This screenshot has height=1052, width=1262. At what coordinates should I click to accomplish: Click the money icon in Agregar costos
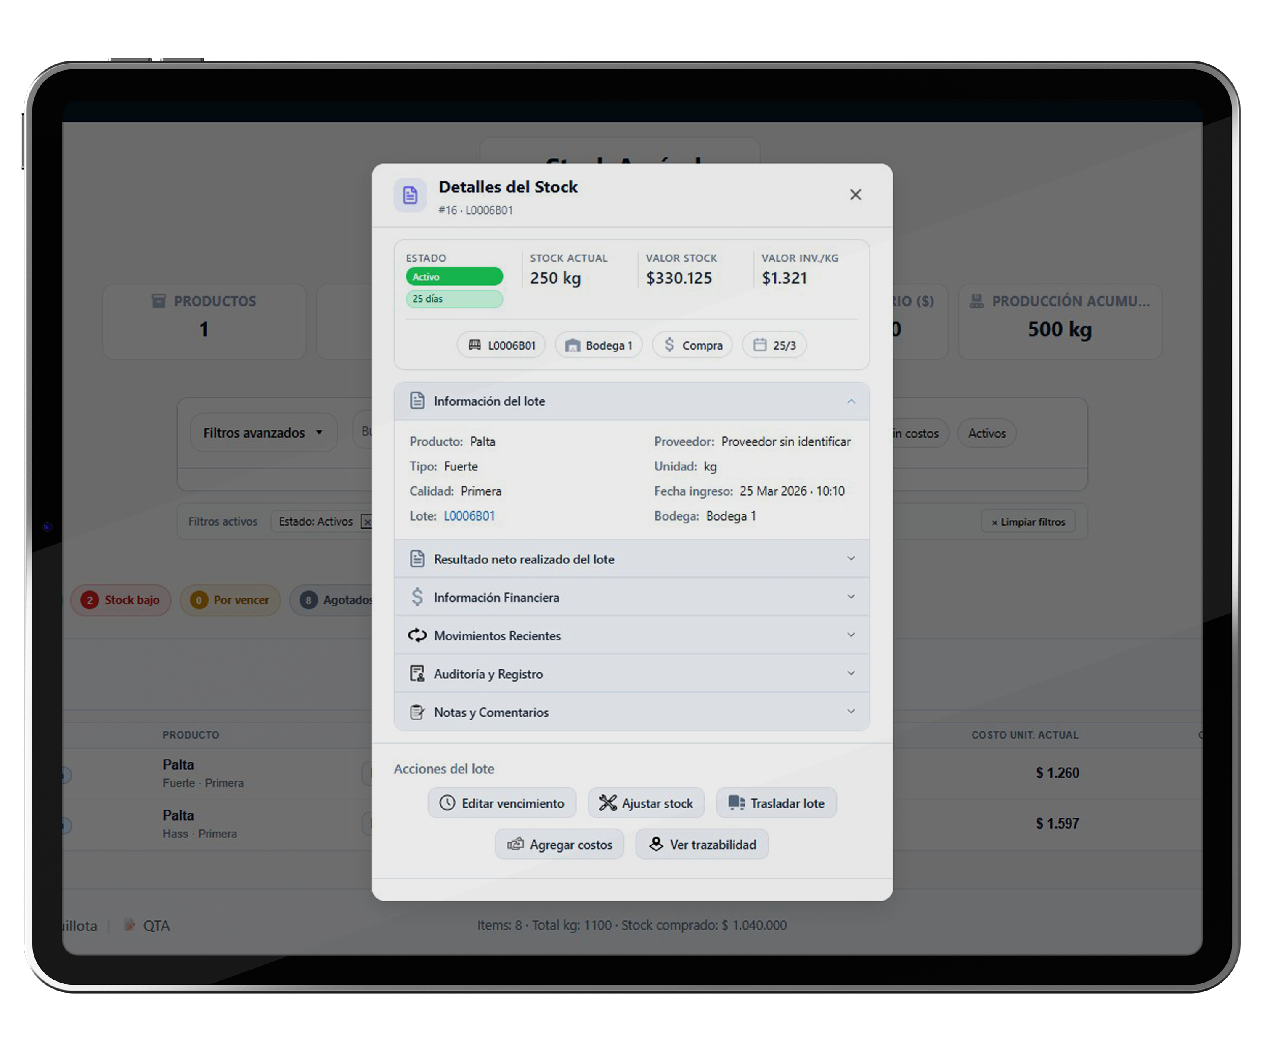click(515, 844)
